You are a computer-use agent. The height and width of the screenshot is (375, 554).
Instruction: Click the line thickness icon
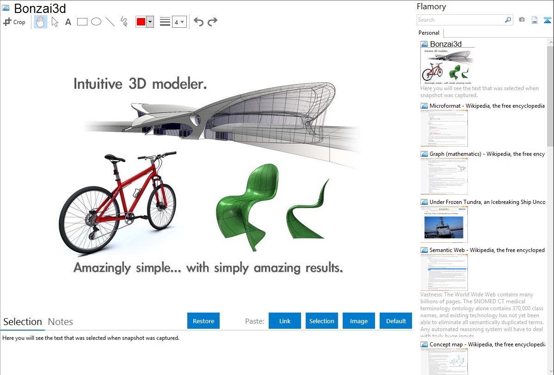(165, 22)
